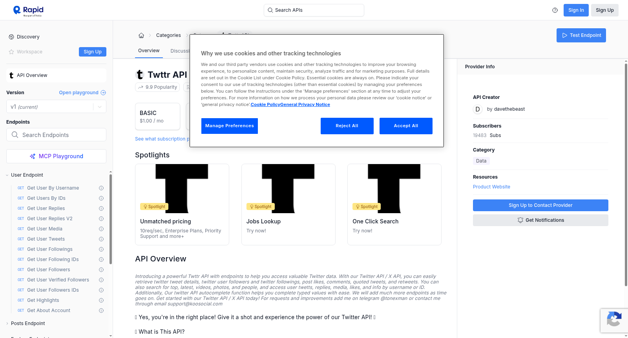This screenshot has width=628, height=338.
Task: Click the Twttr API logo icon
Action: click(140, 75)
